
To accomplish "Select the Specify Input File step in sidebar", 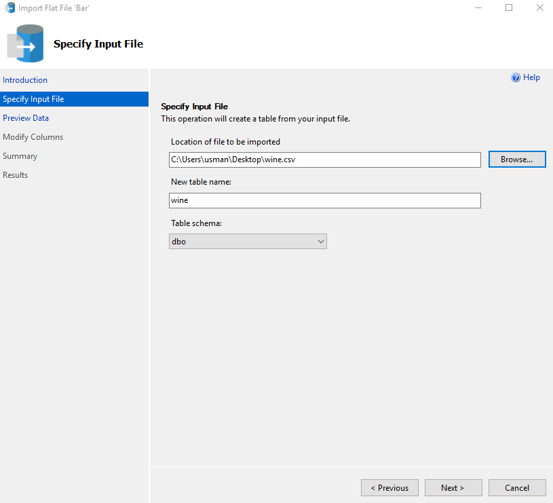I will coord(33,99).
